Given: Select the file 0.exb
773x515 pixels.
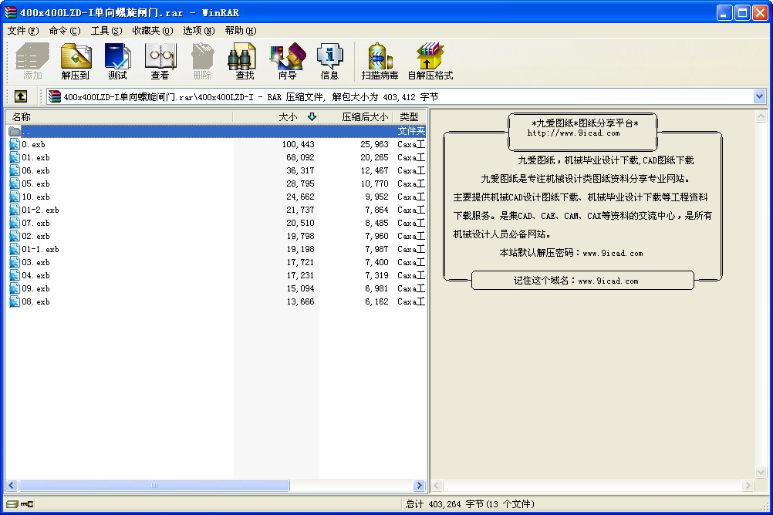Looking at the screenshot, I should (x=34, y=145).
